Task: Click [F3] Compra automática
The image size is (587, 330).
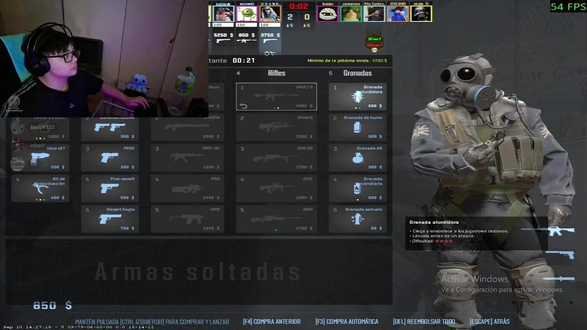Action: click(x=347, y=322)
